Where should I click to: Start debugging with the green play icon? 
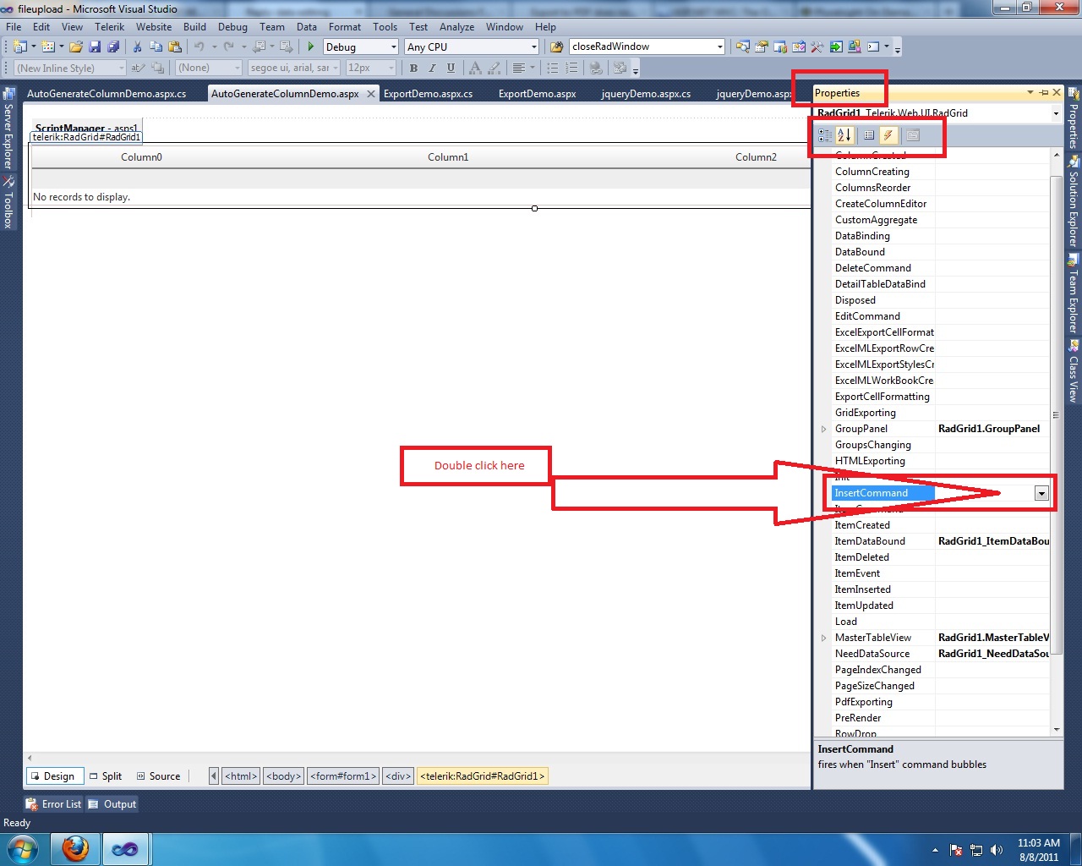[311, 47]
